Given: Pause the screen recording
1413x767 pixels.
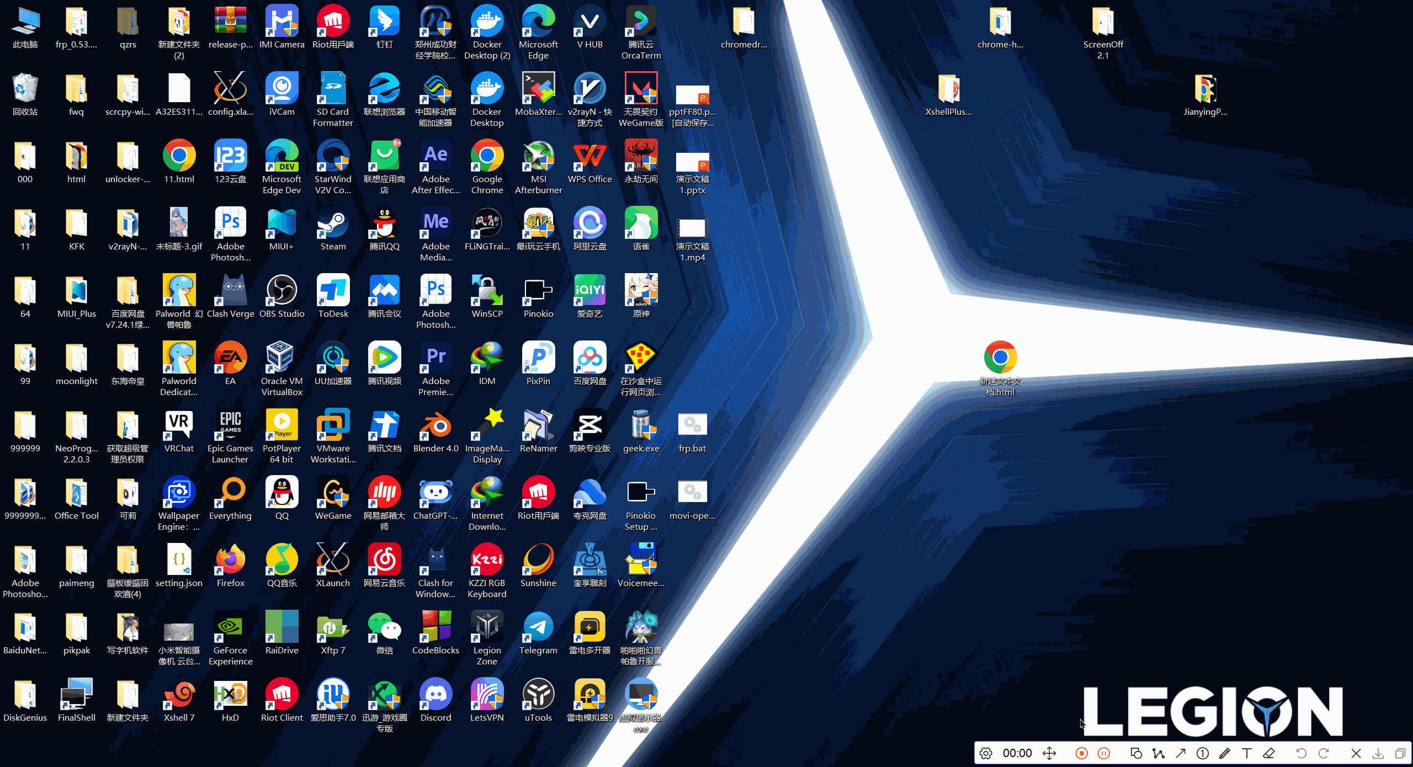Looking at the screenshot, I should (x=1104, y=753).
